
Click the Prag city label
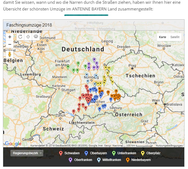point(132,65)
